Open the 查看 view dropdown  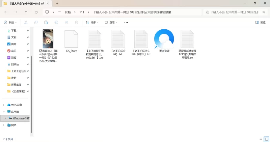[111, 22]
